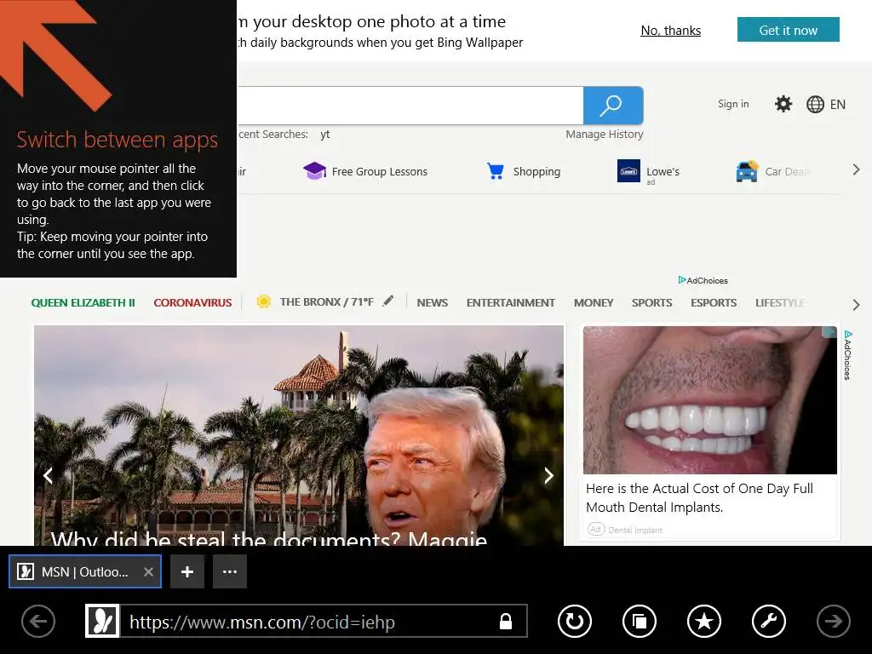The width and height of the screenshot is (872, 654).
Task: Open Free Group Lessons shortcut
Action: pyautogui.click(x=365, y=171)
